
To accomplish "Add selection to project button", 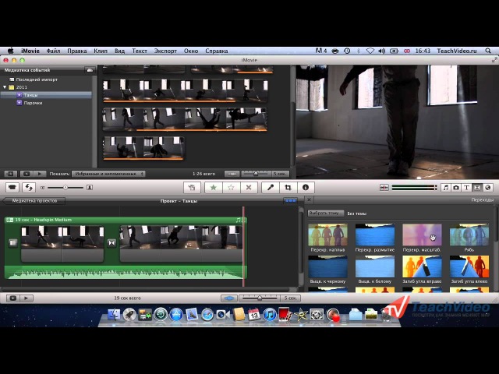I will [x=192, y=188].
